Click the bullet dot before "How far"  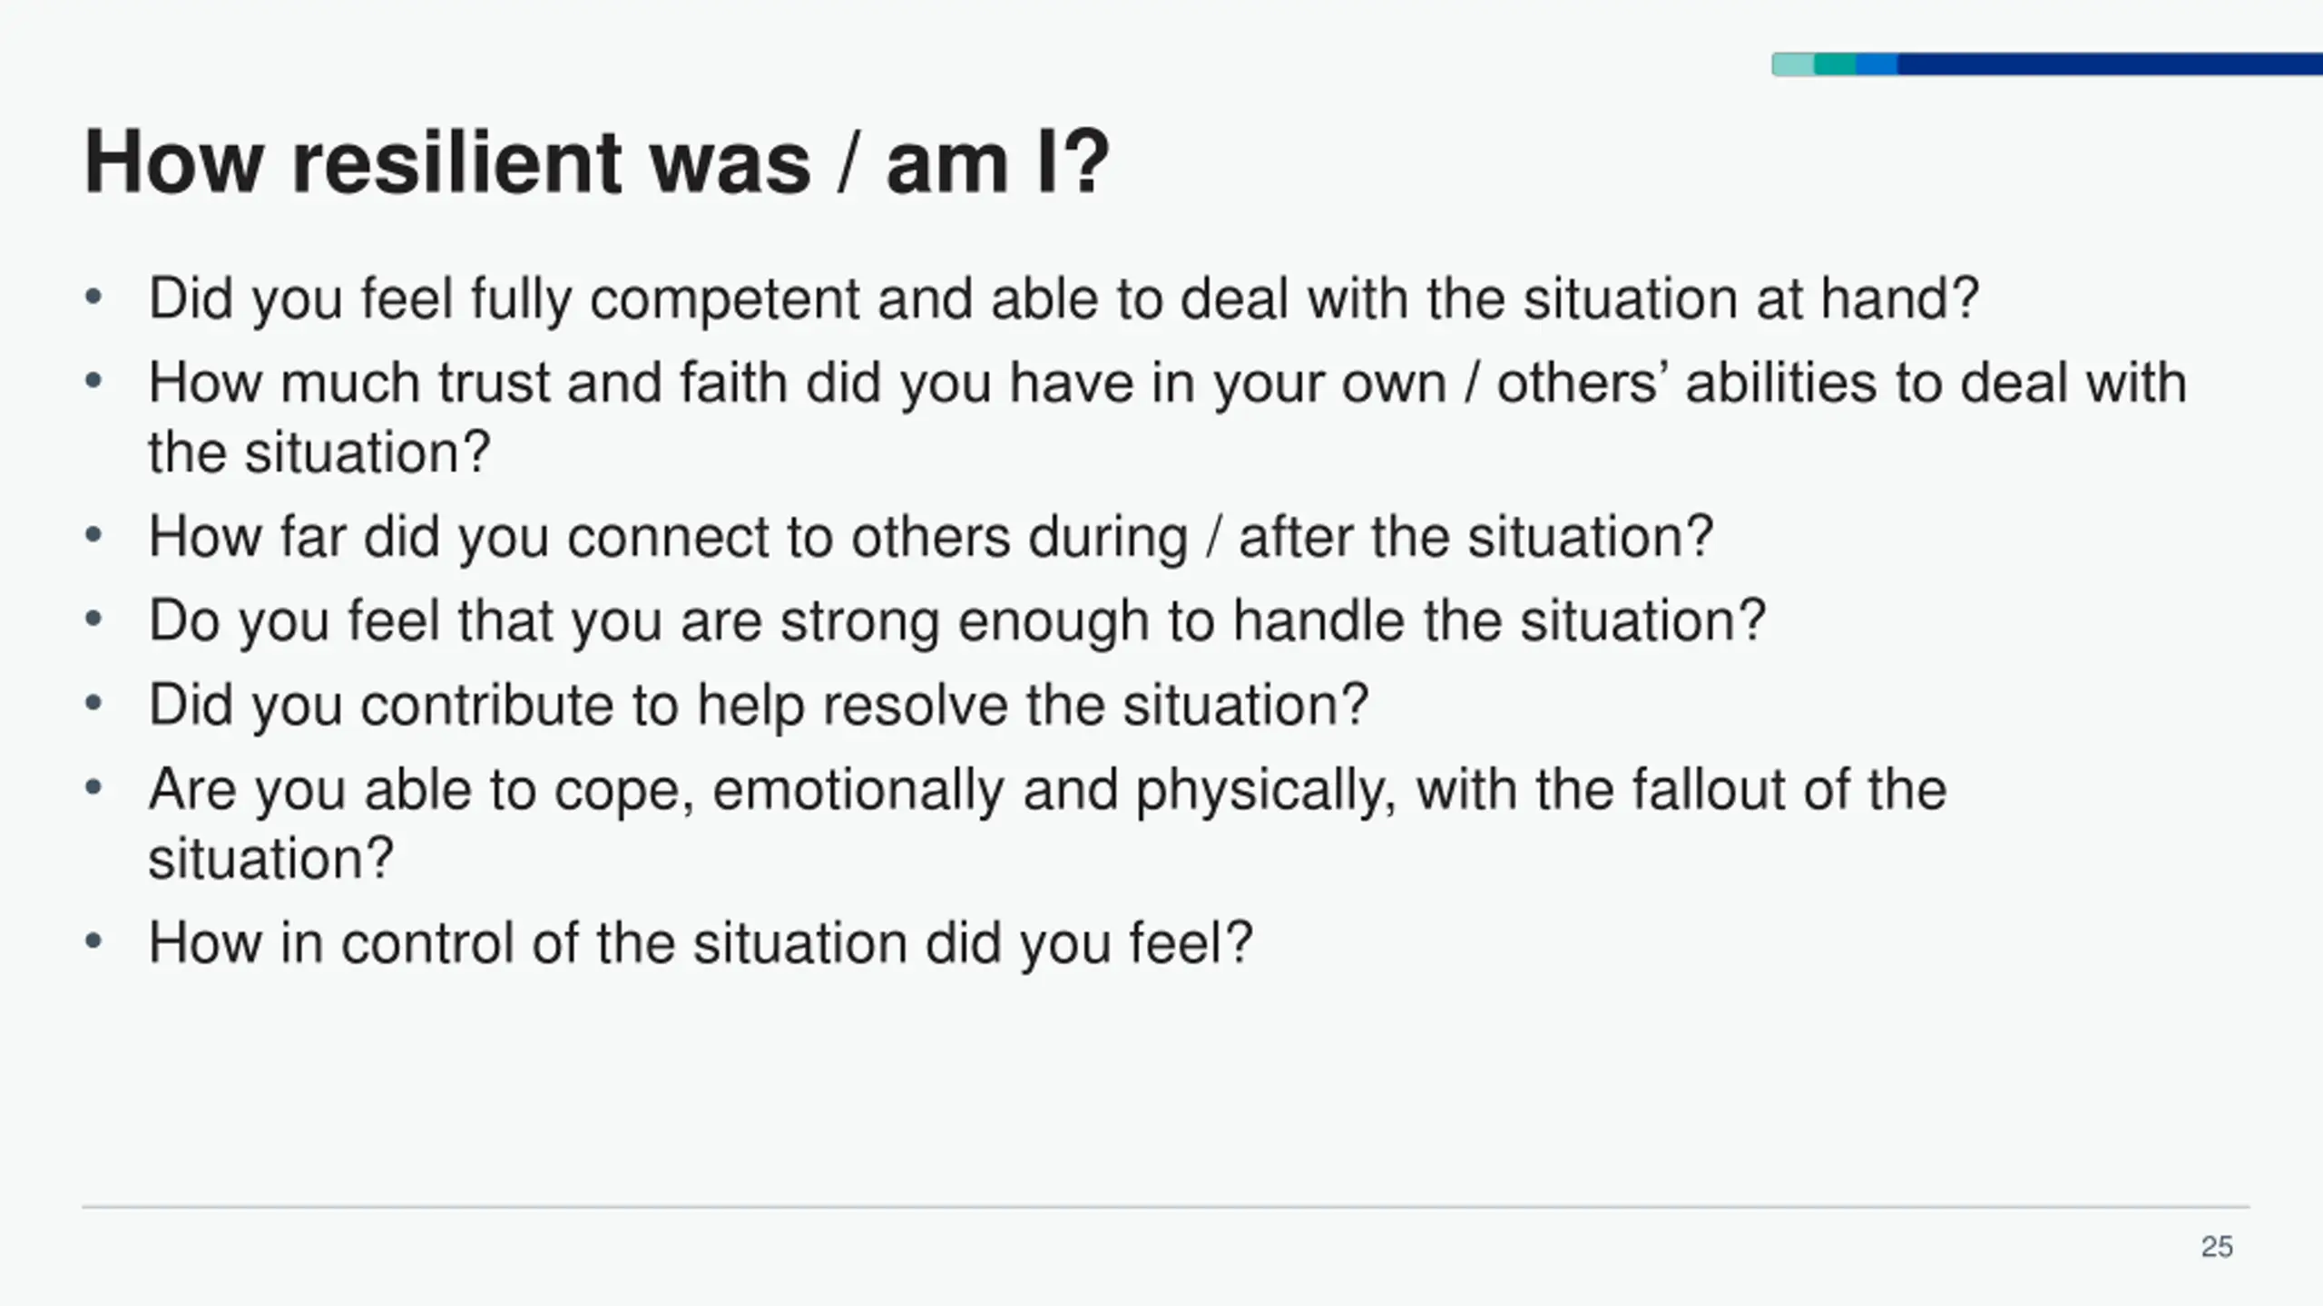pyautogui.click(x=93, y=537)
